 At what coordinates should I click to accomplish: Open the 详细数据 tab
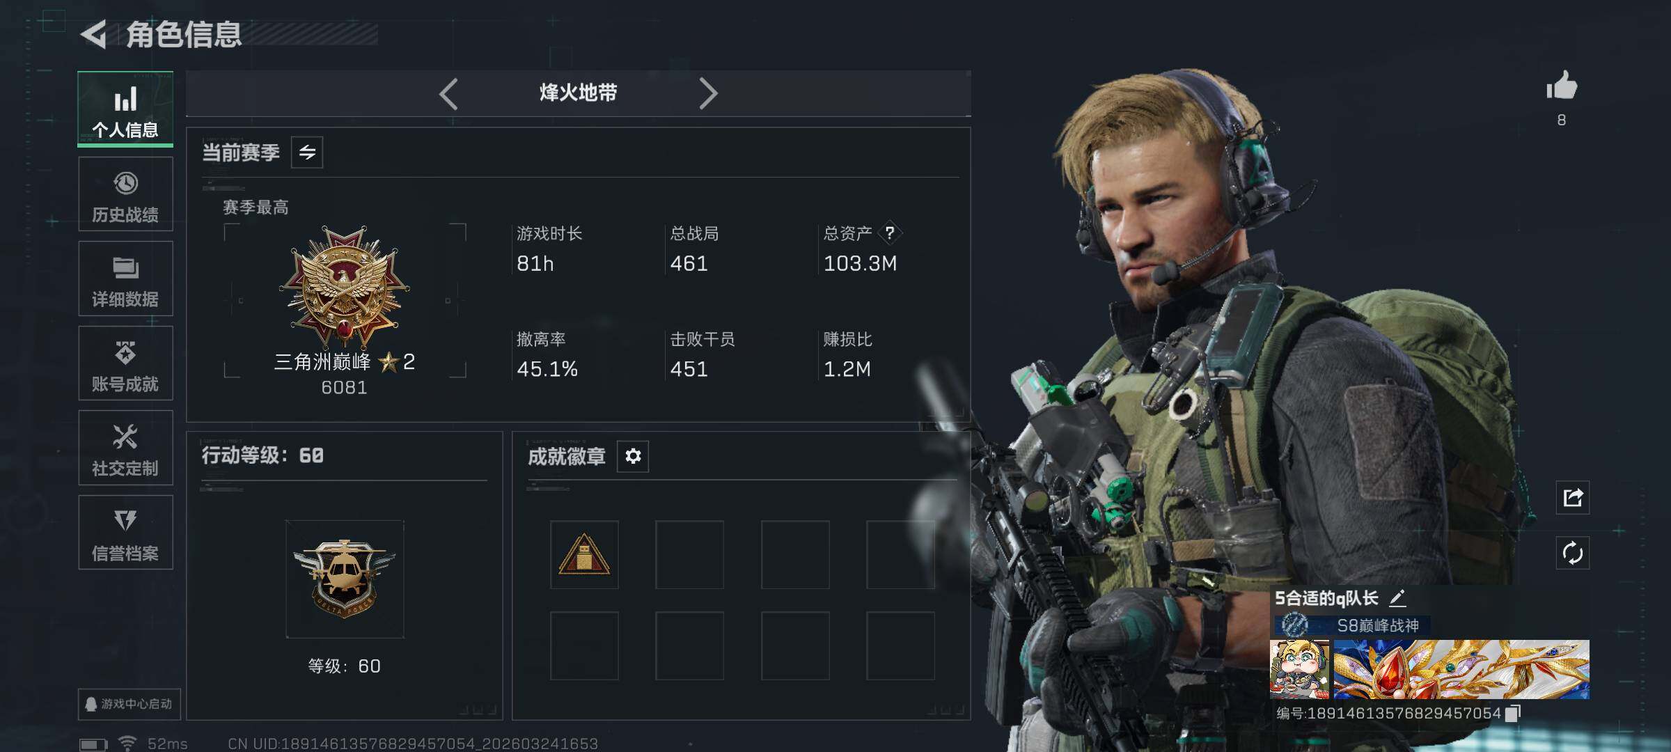click(125, 279)
